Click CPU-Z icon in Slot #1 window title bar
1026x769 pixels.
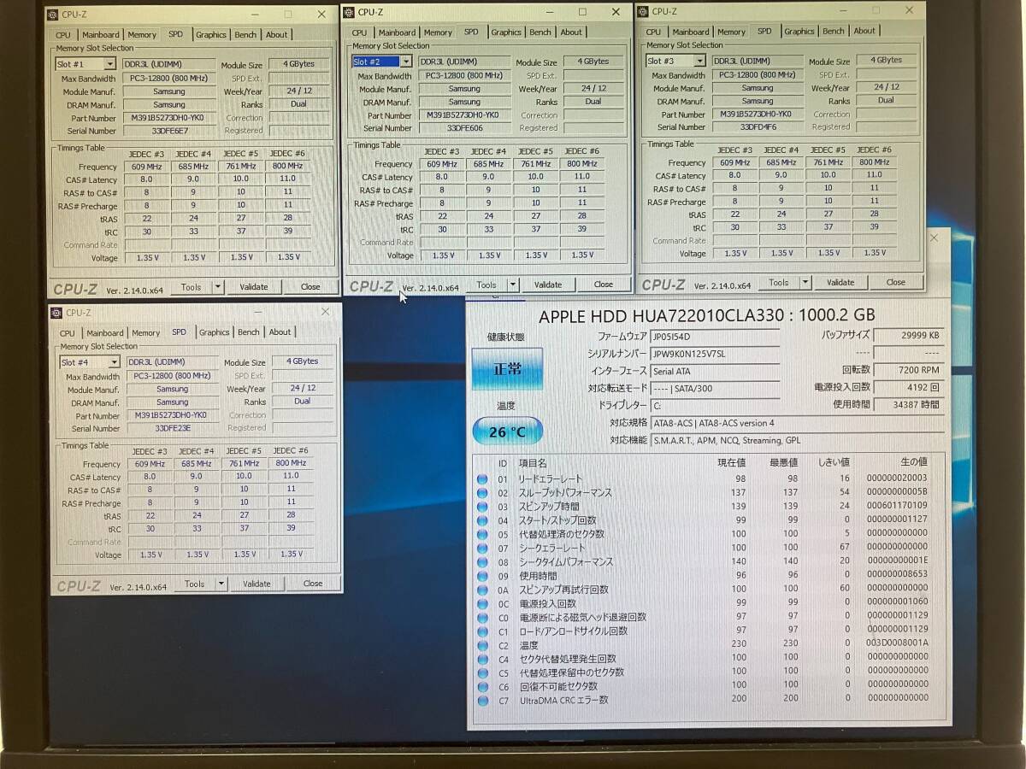pos(53,14)
